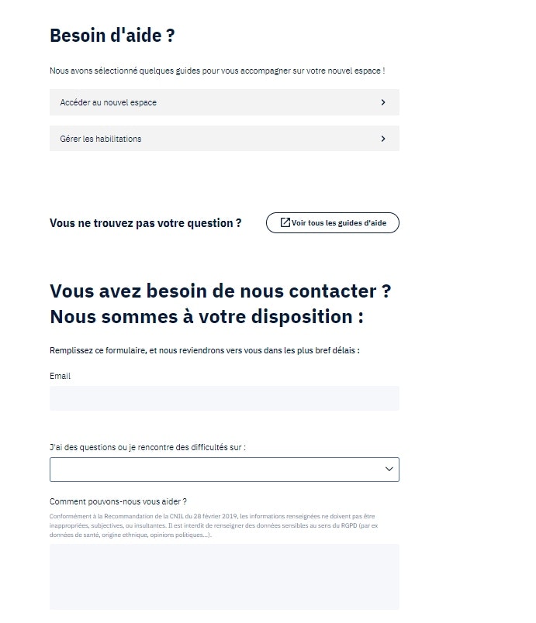Click the "Email" field label
Viewport: 536px width, 623px height.
[60, 376]
